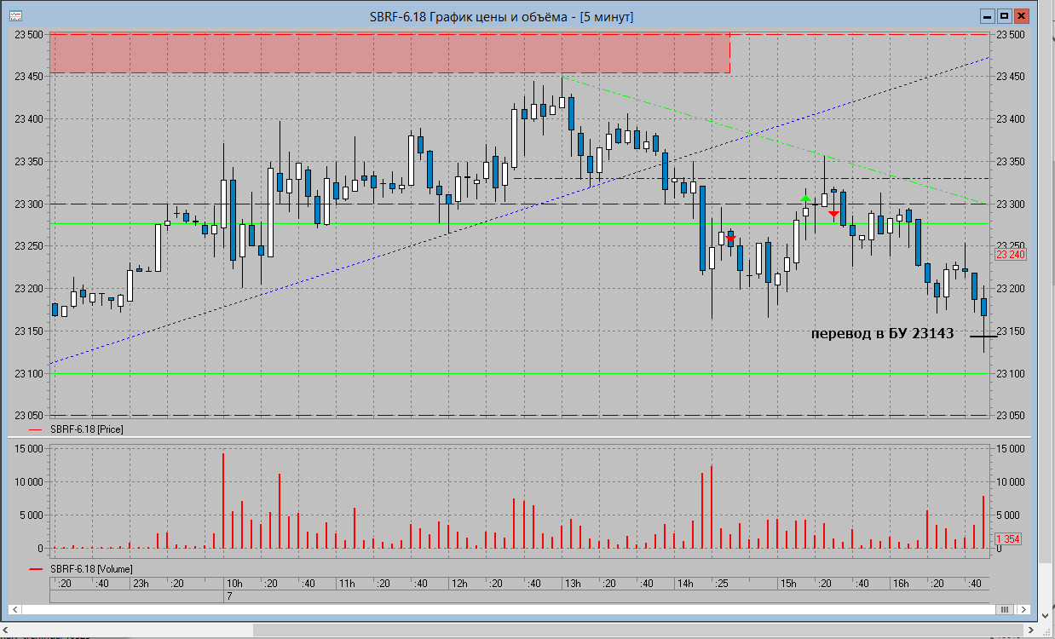
Task: Open the chart window system menu icon
Action: pyautogui.click(x=14, y=16)
